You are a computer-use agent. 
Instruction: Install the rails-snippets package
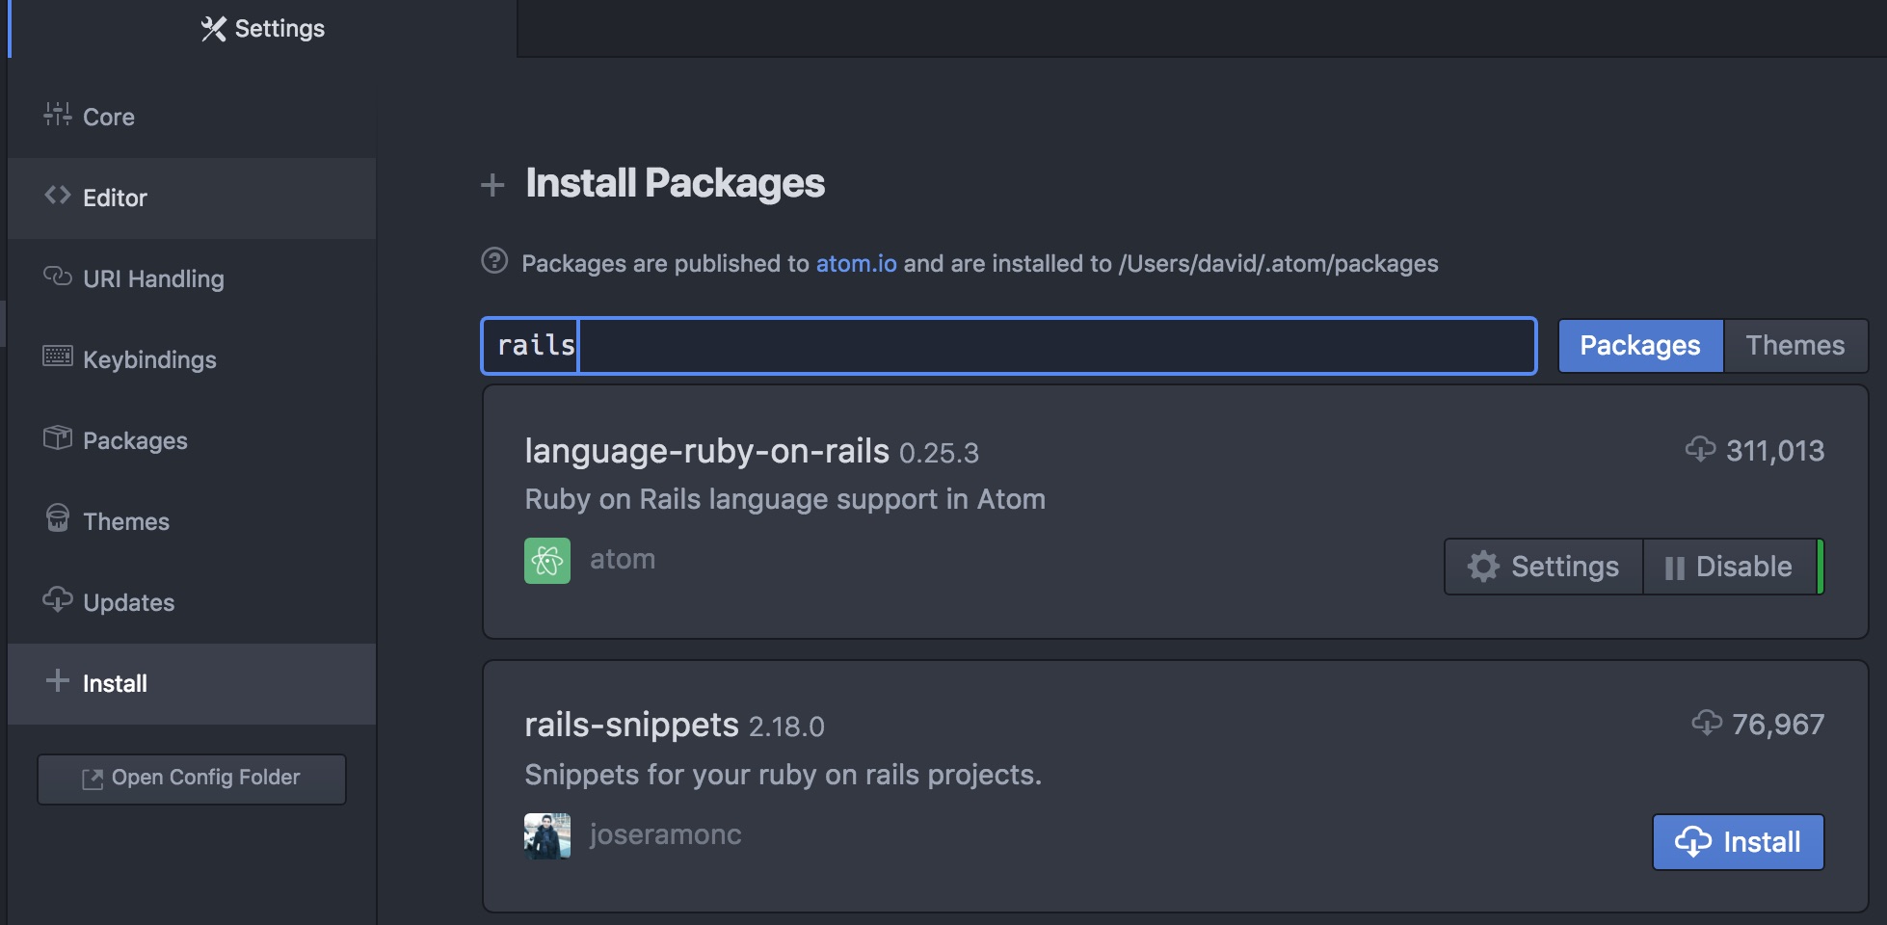[1738, 842]
